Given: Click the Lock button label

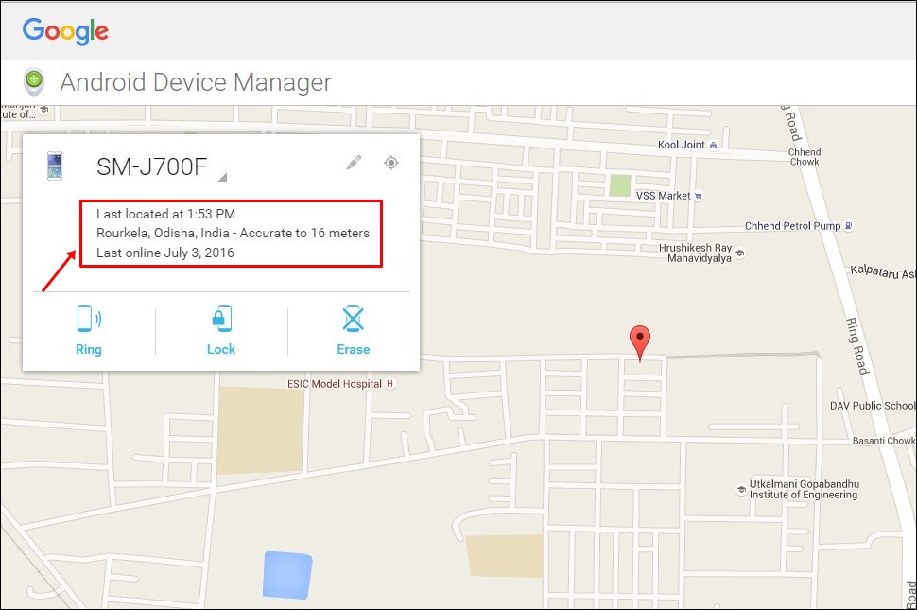Looking at the screenshot, I should tap(221, 349).
